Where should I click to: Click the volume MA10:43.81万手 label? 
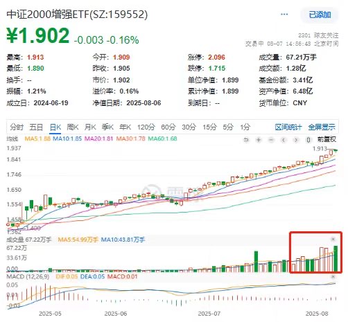click(123, 240)
